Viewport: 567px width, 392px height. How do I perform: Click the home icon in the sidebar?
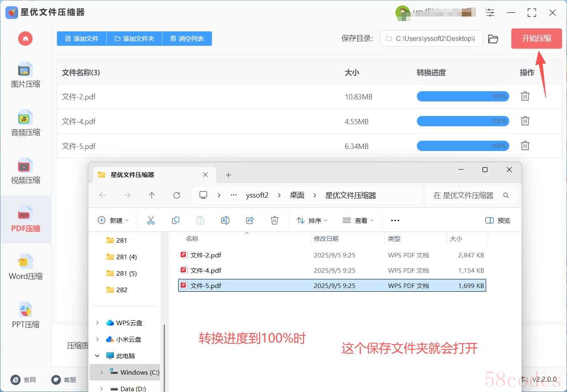click(x=25, y=39)
